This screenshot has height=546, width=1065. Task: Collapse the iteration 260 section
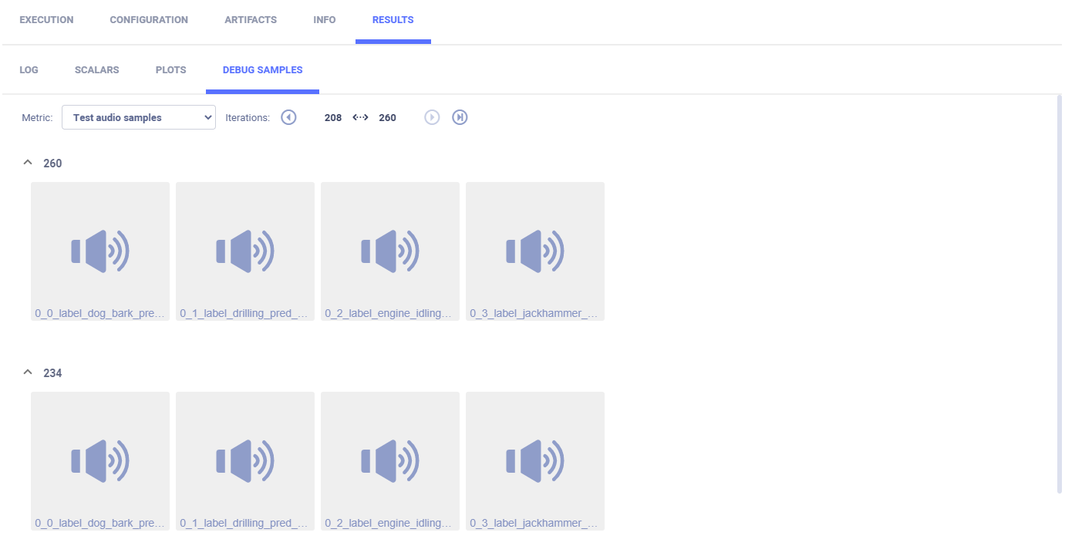click(x=28, y=163)
